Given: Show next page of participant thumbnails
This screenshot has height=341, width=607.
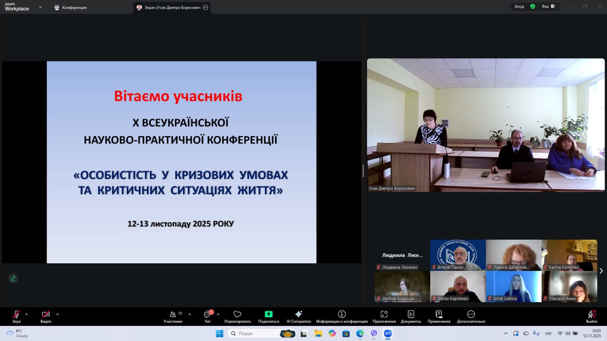Looking at the screenshot, I should [601, 271].
